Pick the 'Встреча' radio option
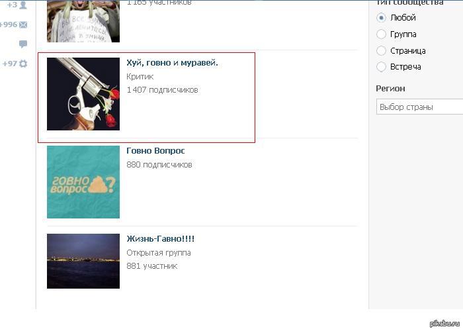The height and width of the screenshot is (331, 463). click(381, 67)
